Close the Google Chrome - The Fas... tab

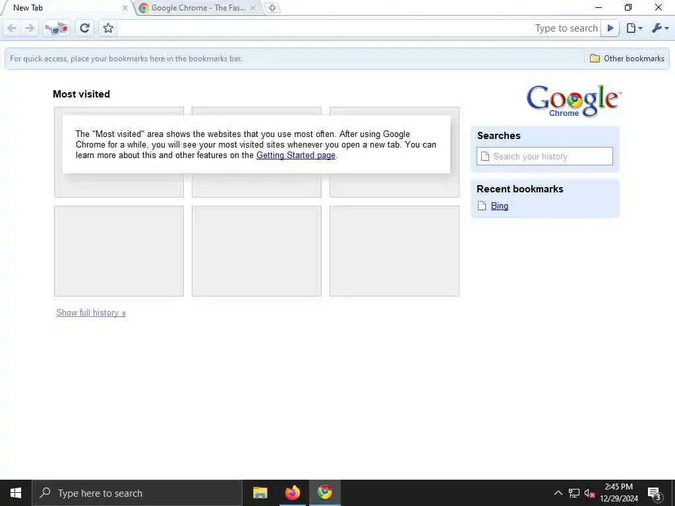(x=252, y=8)
